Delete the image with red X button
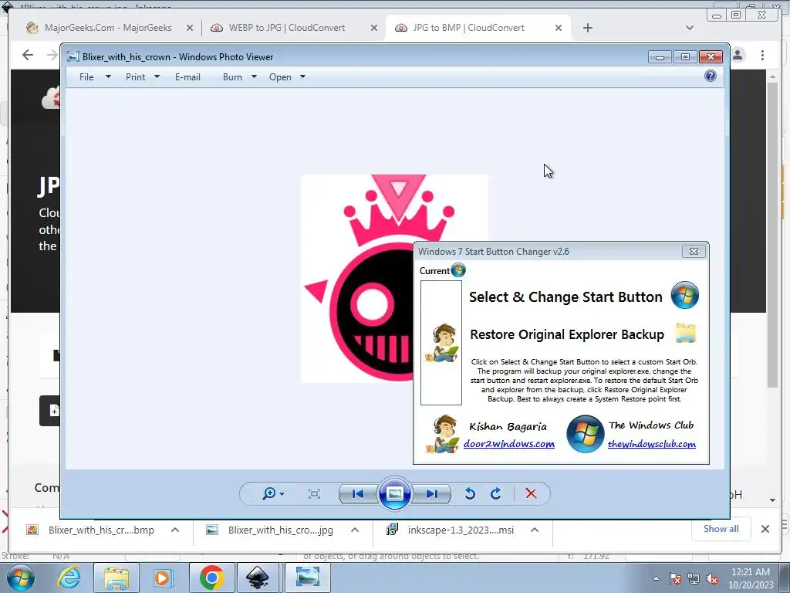This screenshot has width=790, height=593. click(x=531, y=493)
